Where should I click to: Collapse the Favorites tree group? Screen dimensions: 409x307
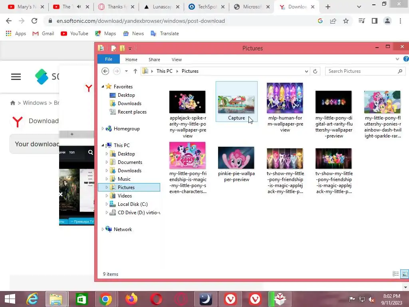(x=103, y=86)
